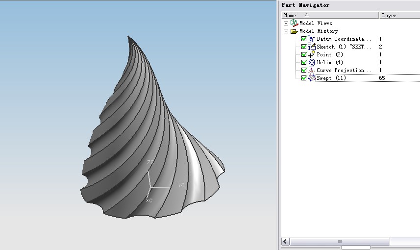This screenshot has height=250, width=420.
Task: Sort by the Name column header
Action: (330, 15)
